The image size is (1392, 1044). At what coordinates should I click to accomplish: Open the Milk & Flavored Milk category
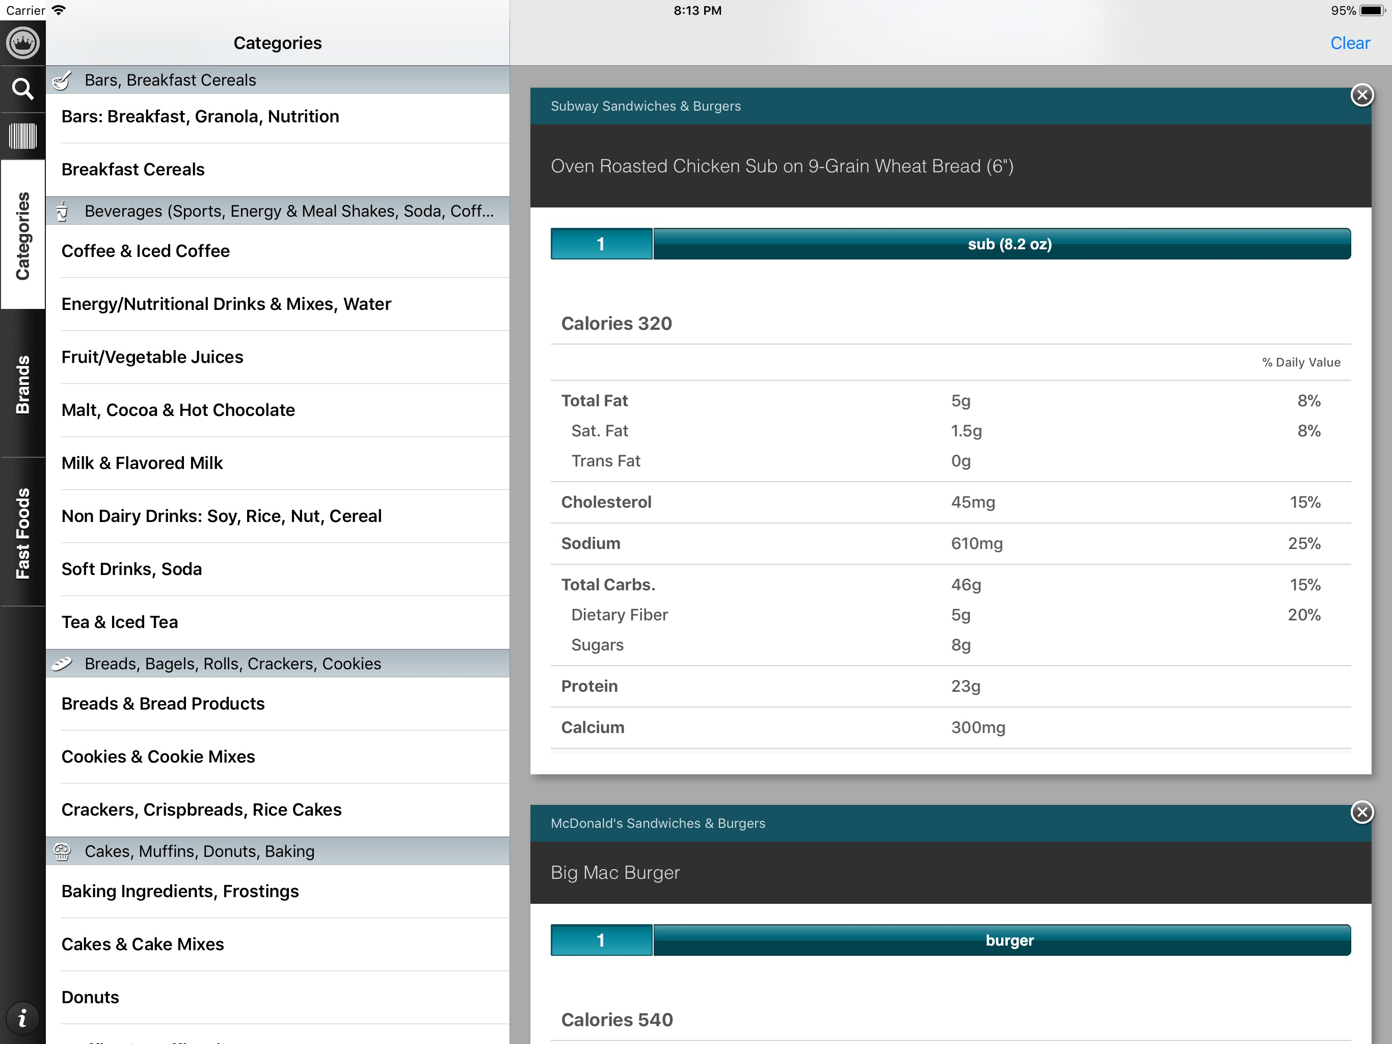[278, 463]
